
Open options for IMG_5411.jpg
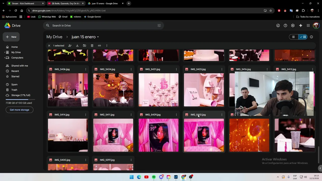point(131,115)
